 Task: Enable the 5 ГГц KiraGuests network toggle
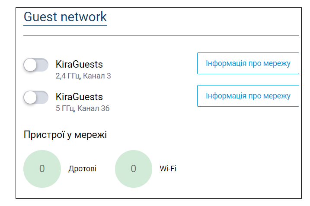pyautogui.click(x=36, y=97)
